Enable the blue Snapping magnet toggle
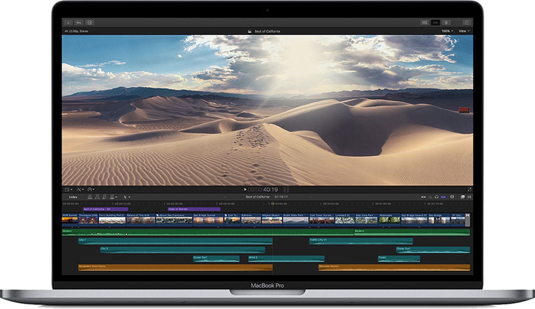 (x=443, y=197)
